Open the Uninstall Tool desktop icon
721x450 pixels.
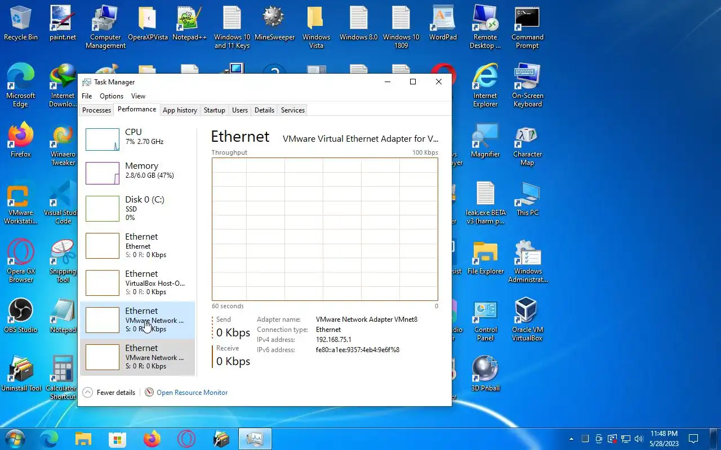click(x=21, y=375)
